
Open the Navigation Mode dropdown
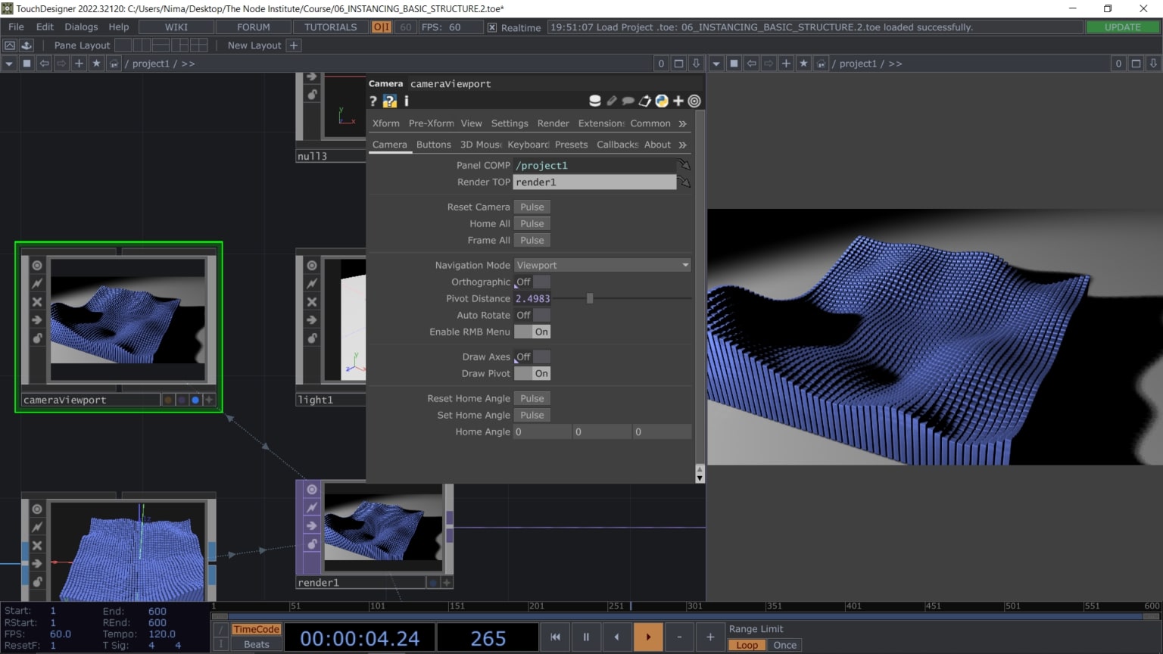click(602, 265)
